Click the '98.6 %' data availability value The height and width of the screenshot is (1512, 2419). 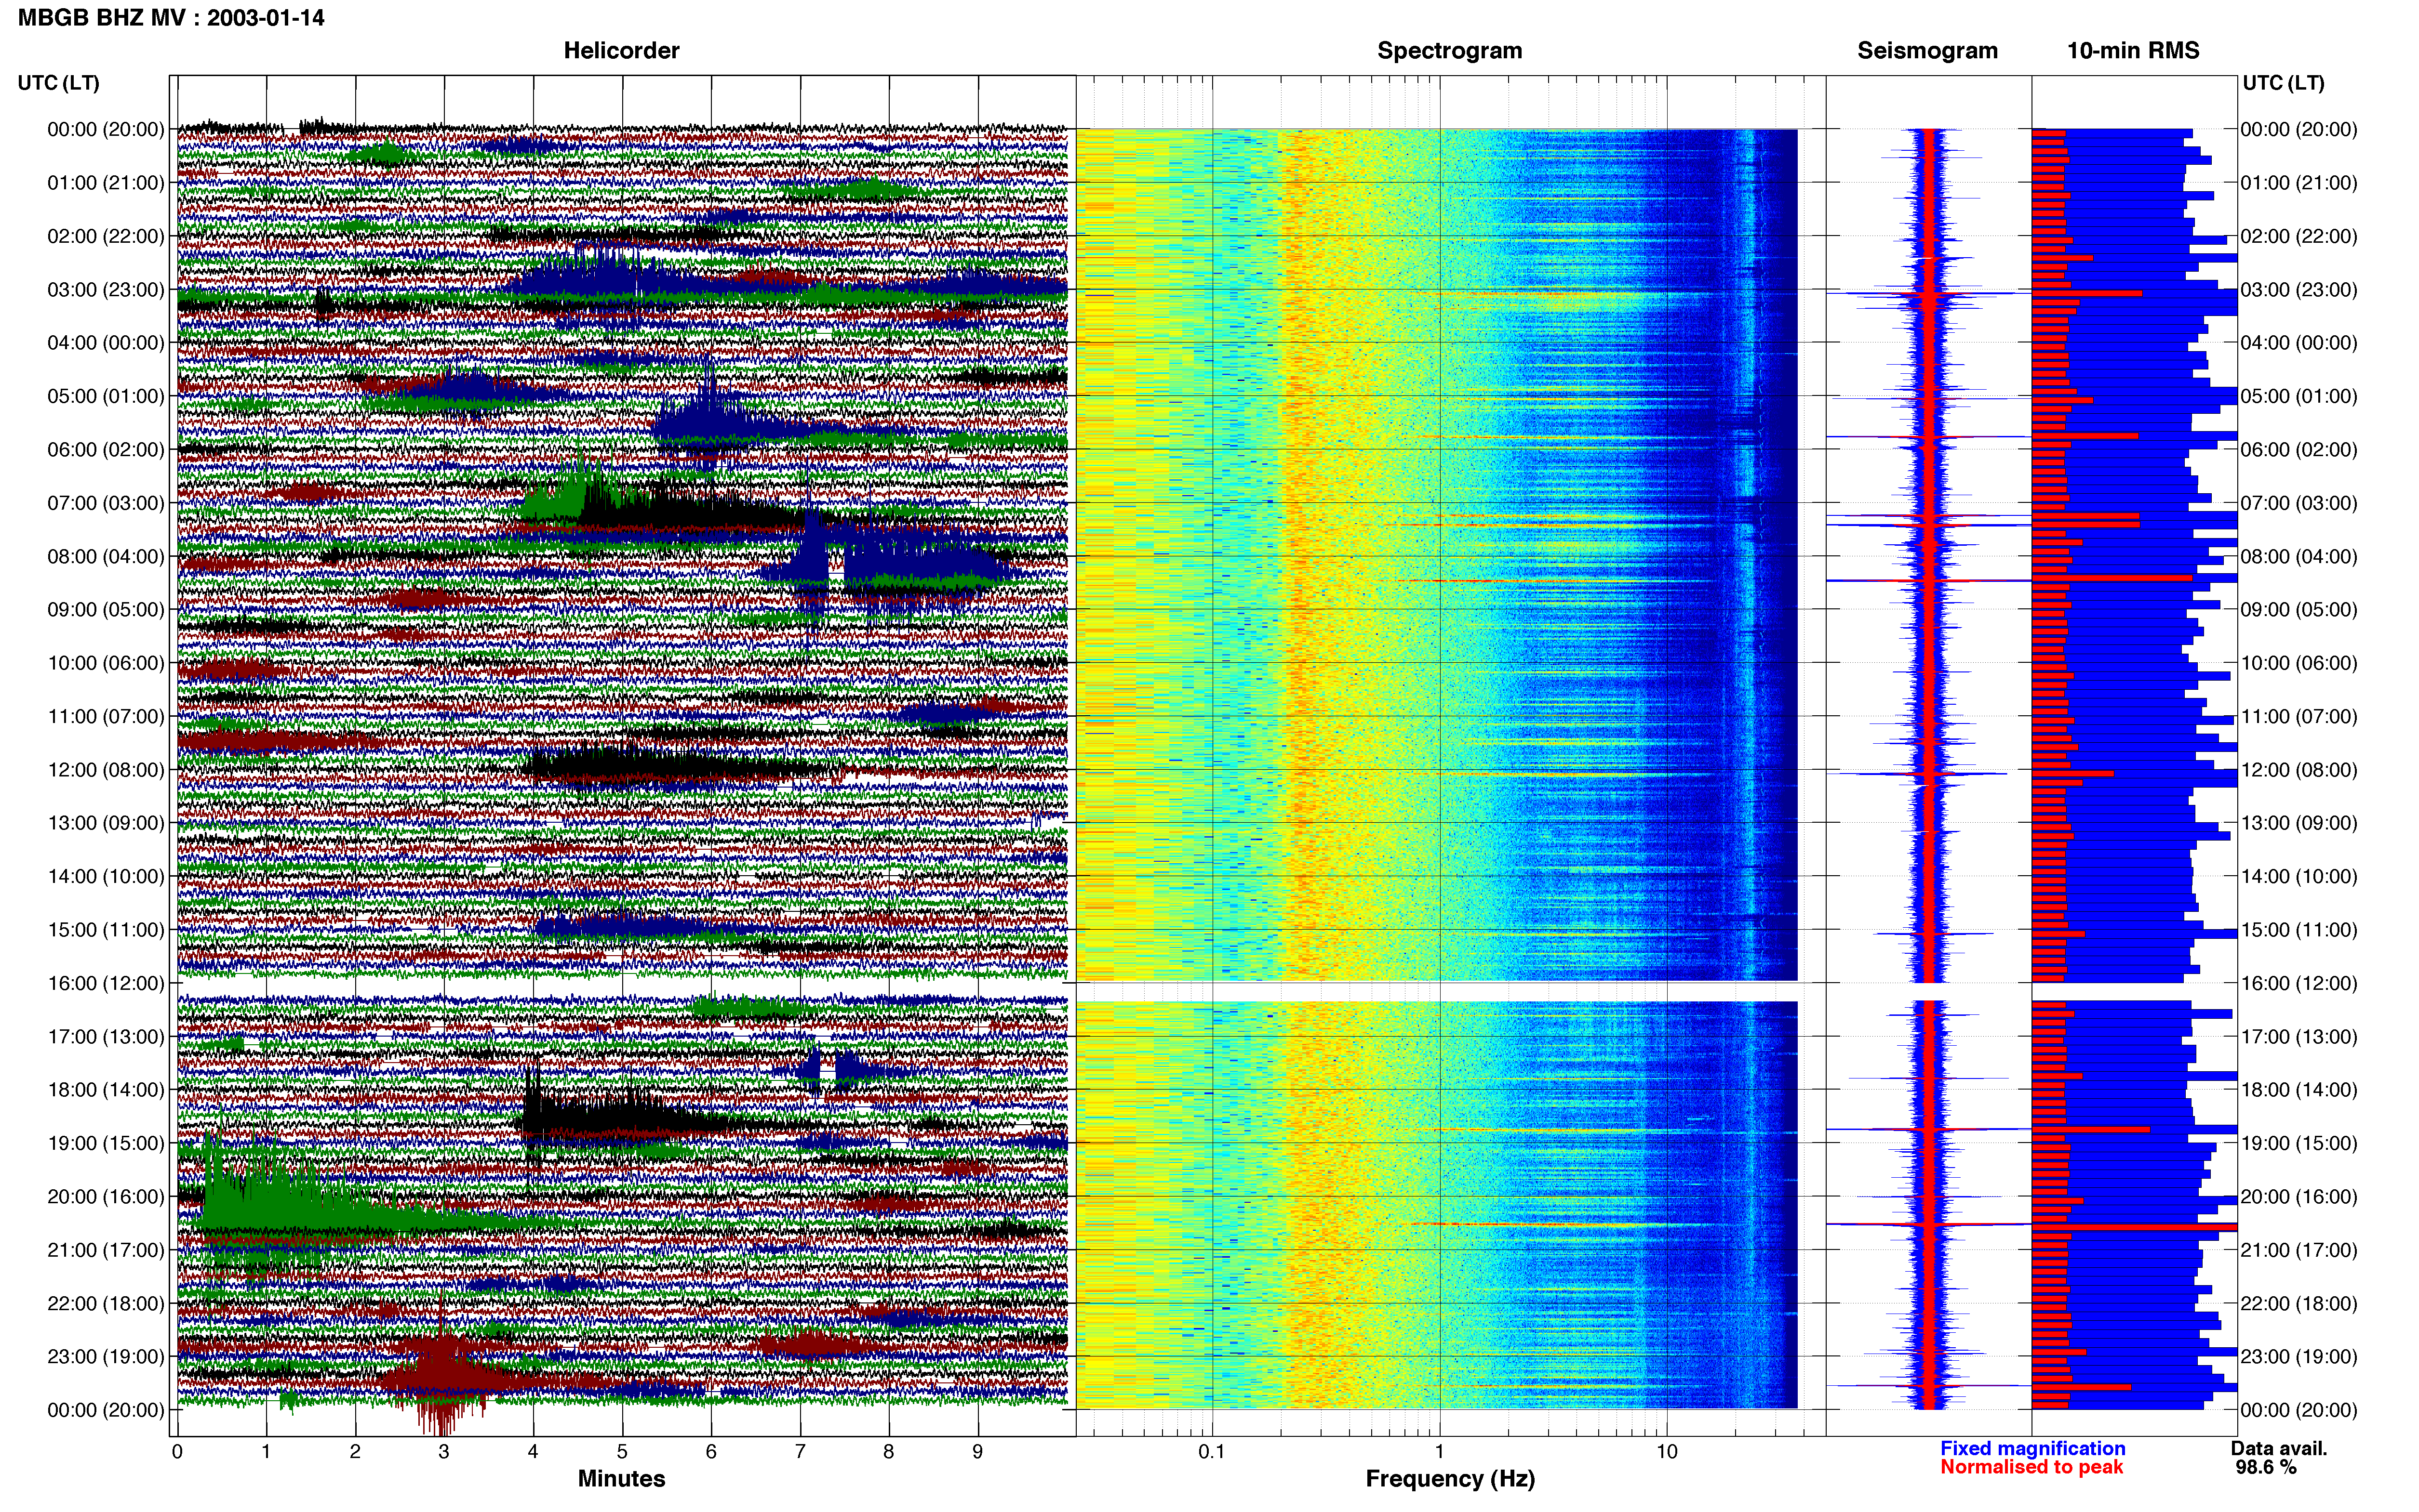(x=2266, y=1468)
